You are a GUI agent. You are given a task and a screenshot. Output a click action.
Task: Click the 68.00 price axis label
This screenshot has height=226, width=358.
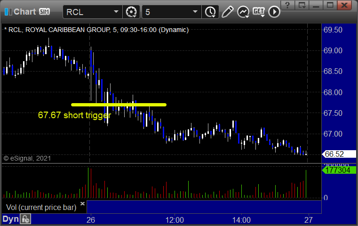click(333, 93)
